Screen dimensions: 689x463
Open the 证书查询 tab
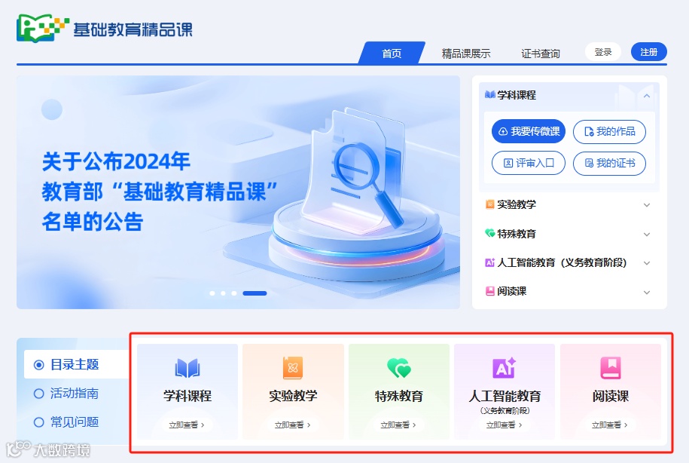click(x=541, y=54)
